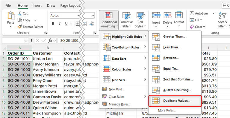The image size is (230, 118).
Task: Expand the Paste options arrow
Action: 11,27
